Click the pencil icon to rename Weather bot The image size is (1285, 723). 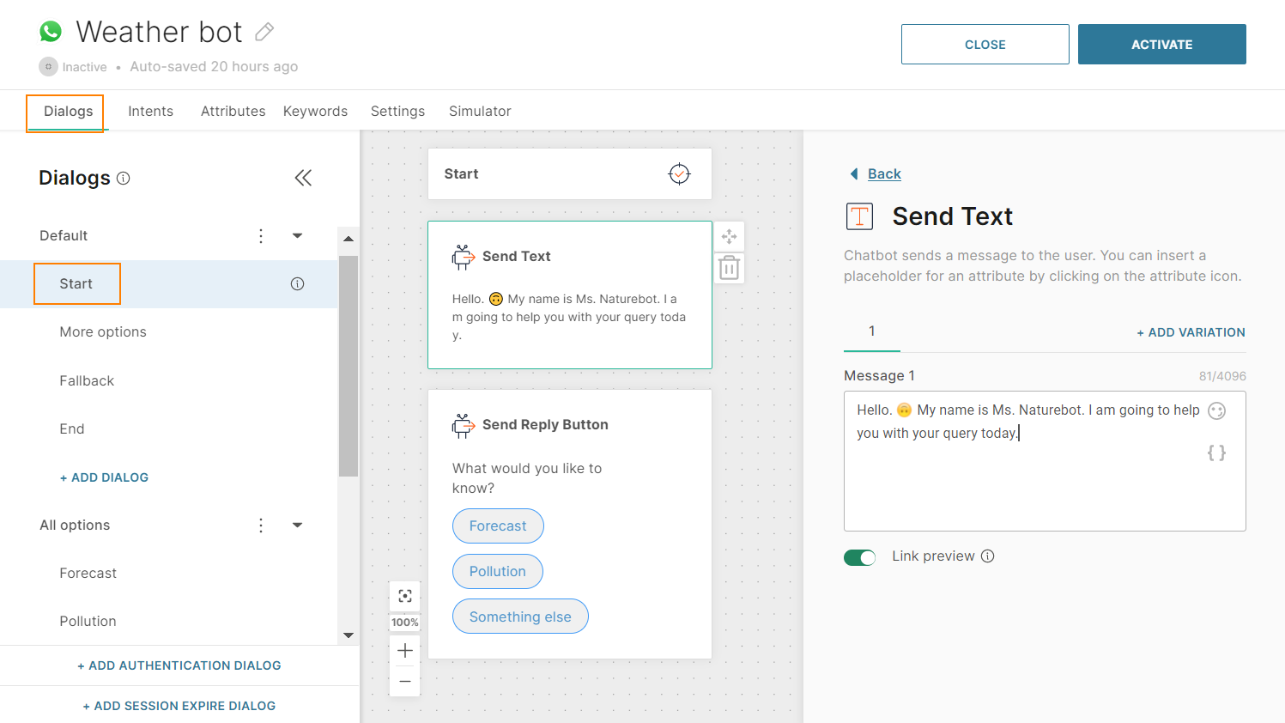coord(264,33)
